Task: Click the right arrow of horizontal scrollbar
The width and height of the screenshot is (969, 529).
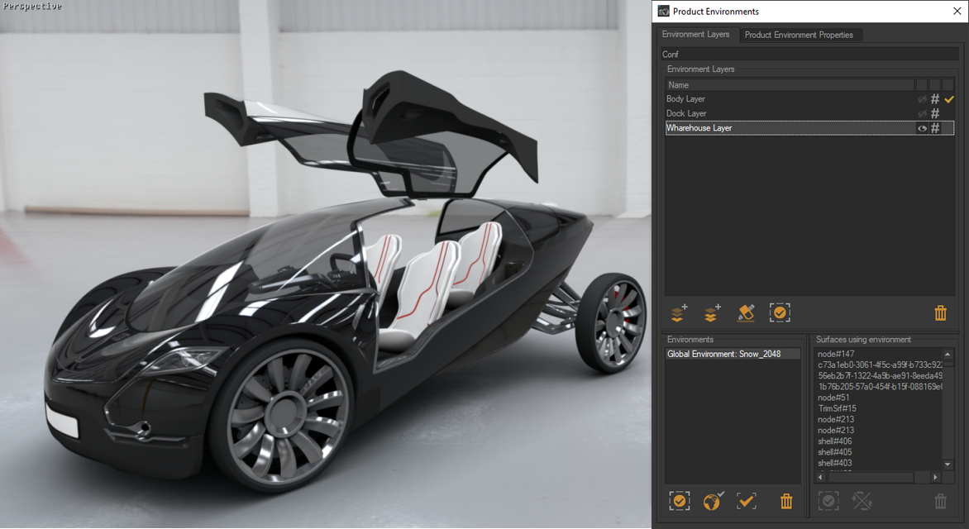Action: [x=936, y=477]
